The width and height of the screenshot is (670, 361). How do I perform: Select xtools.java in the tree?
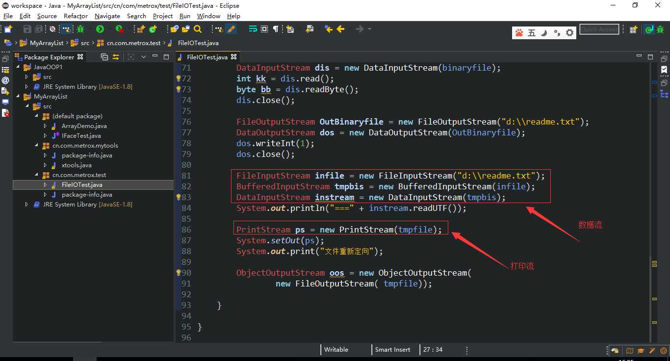(77, 165)
